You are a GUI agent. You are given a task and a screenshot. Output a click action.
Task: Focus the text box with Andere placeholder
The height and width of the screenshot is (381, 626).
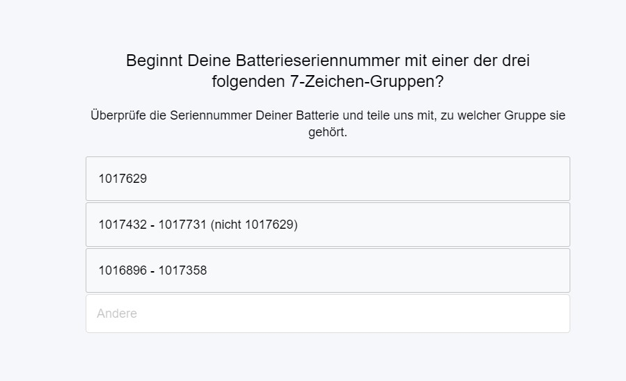(x=327, y=314)
